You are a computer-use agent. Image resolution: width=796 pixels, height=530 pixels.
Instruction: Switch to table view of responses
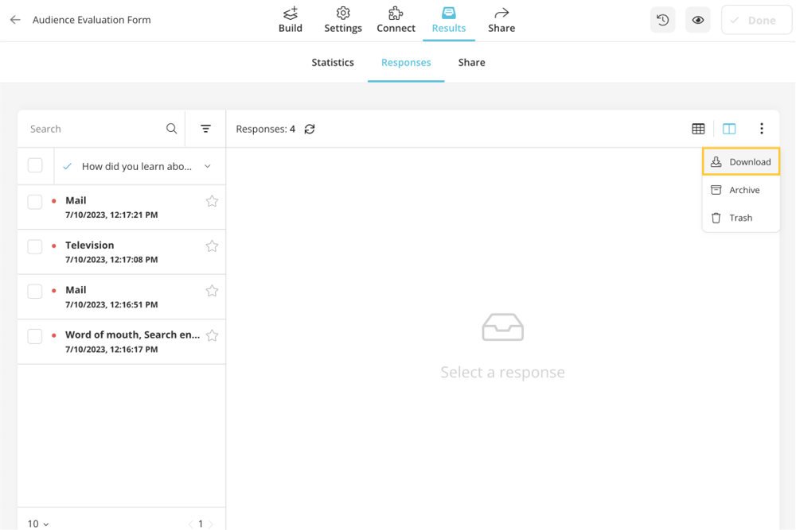tap(698, 128)
